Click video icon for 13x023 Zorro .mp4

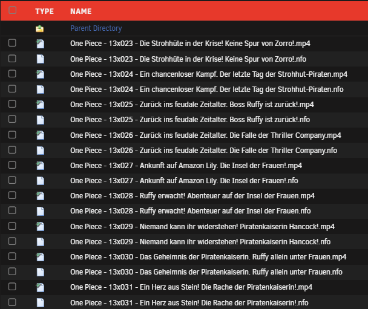point(40,44)
